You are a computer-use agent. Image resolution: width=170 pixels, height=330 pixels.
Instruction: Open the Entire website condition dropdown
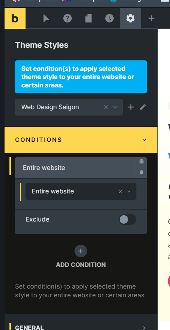click(x=81, y=191)
